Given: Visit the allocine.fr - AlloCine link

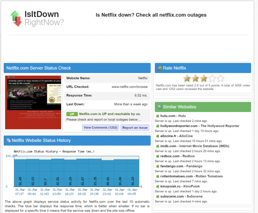Looking at the screenshot, I should click(176, 136).
